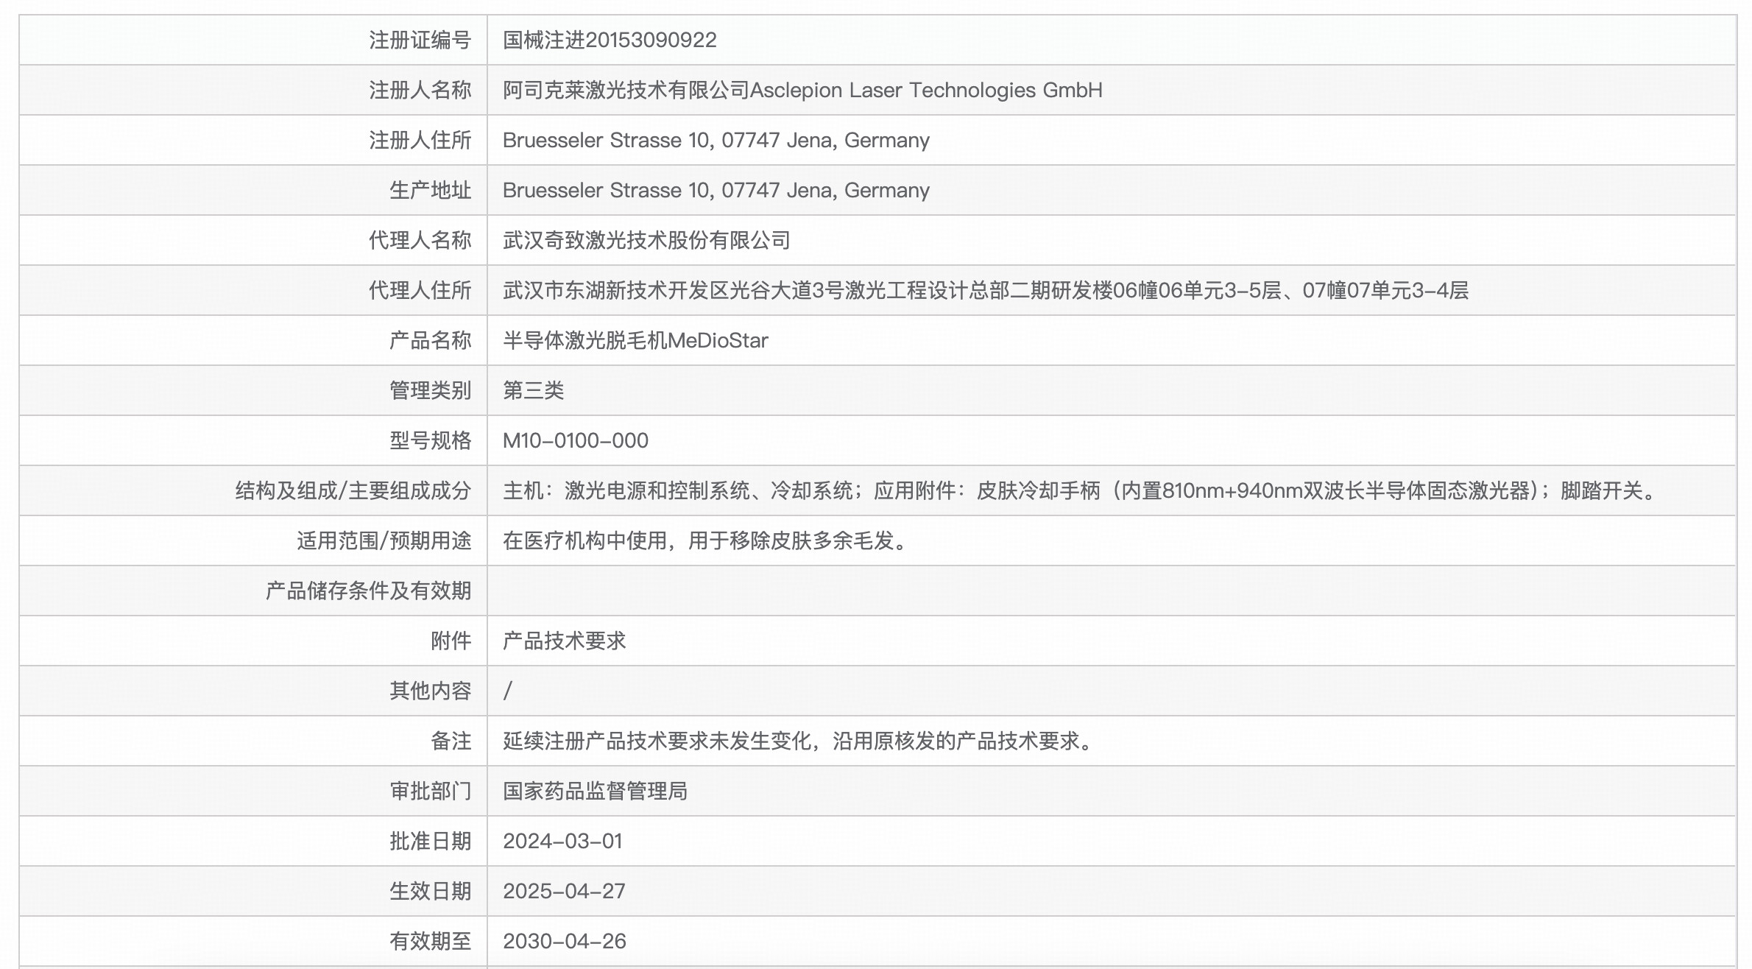The height and width of the screenshot is (969, 1752).
Task: Select approval date 2024-03-01
Action: coord(563,841)
